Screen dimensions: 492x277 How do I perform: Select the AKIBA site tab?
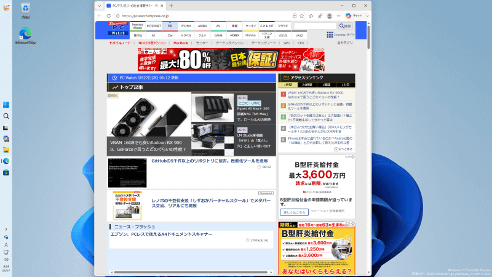click(202, 26)
